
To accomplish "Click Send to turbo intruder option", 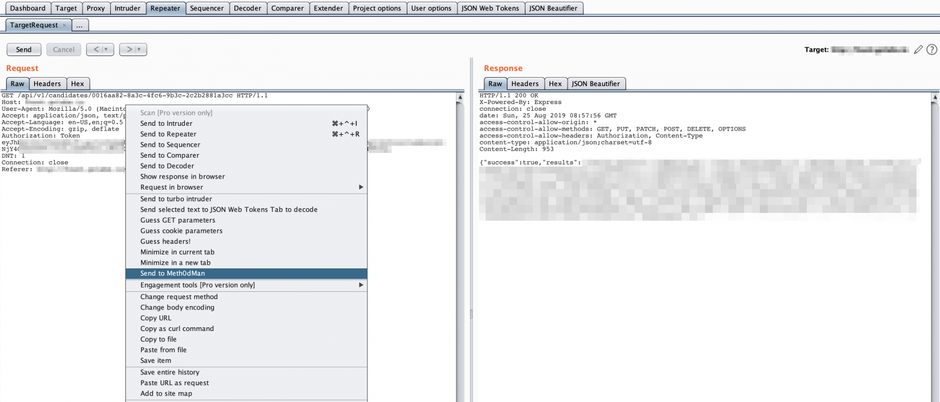I will click(x=176, y=199).
